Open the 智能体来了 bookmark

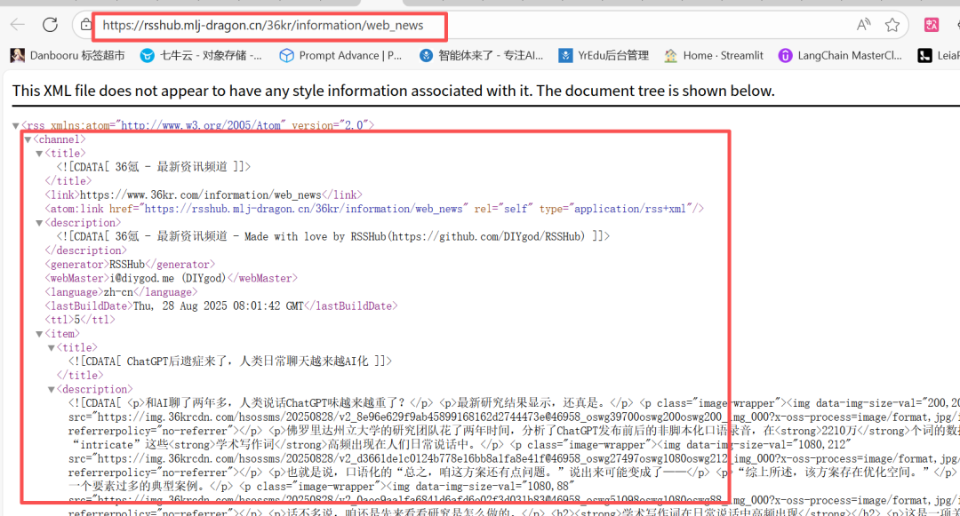click(x=481, y=56)
